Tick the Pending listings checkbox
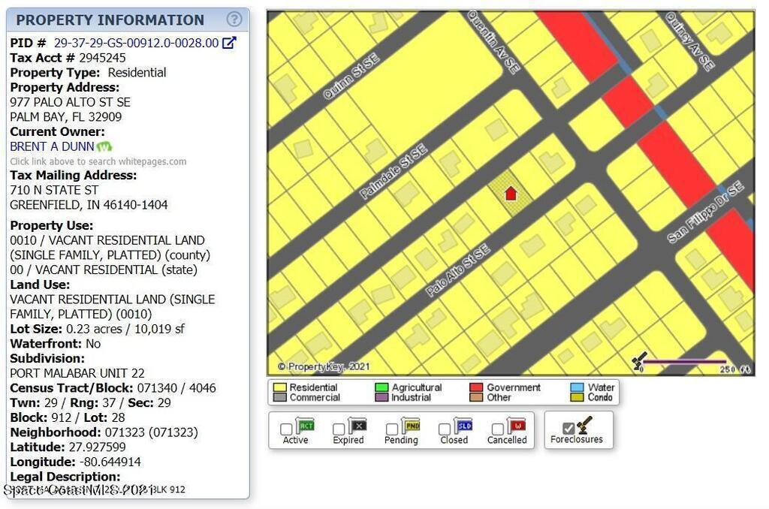The image size is (769, 509). 392,429
